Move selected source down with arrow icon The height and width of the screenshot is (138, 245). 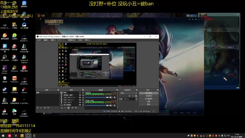click(76, 108)
